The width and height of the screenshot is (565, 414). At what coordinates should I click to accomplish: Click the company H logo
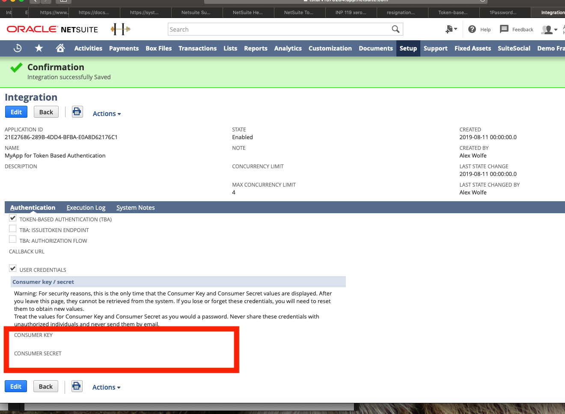[121, 29]
